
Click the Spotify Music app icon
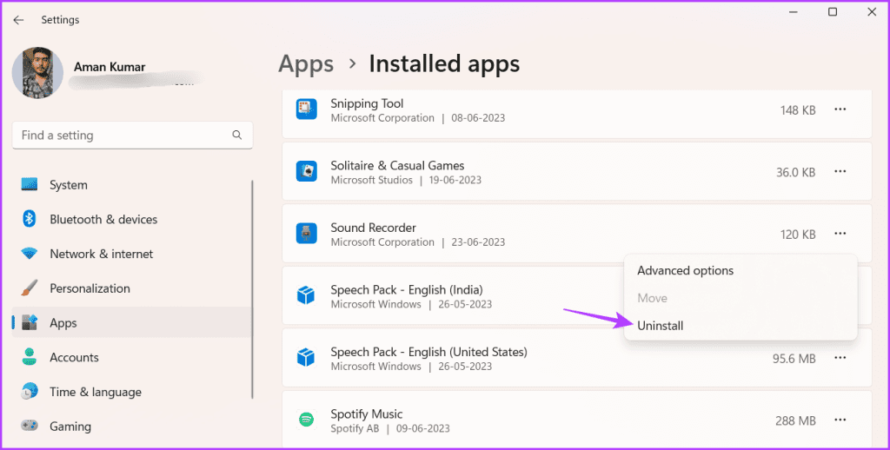(307, 420)
